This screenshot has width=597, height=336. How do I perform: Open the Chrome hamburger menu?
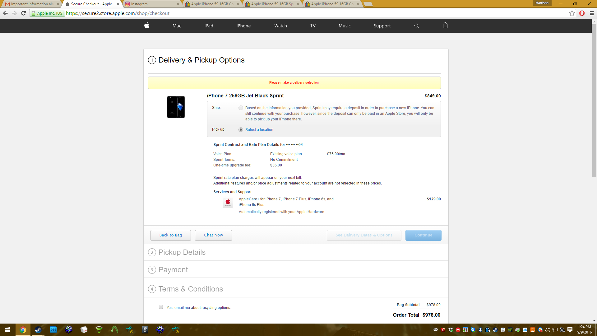(592, 13)
